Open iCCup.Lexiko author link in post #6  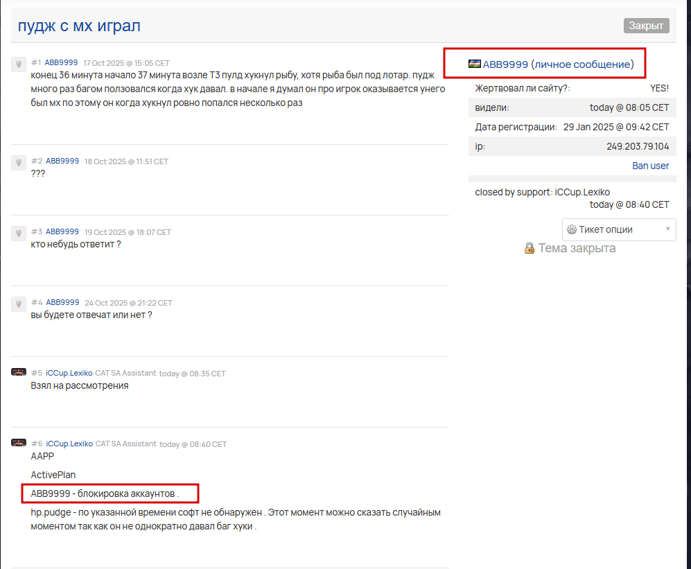[x=69, y=444]
